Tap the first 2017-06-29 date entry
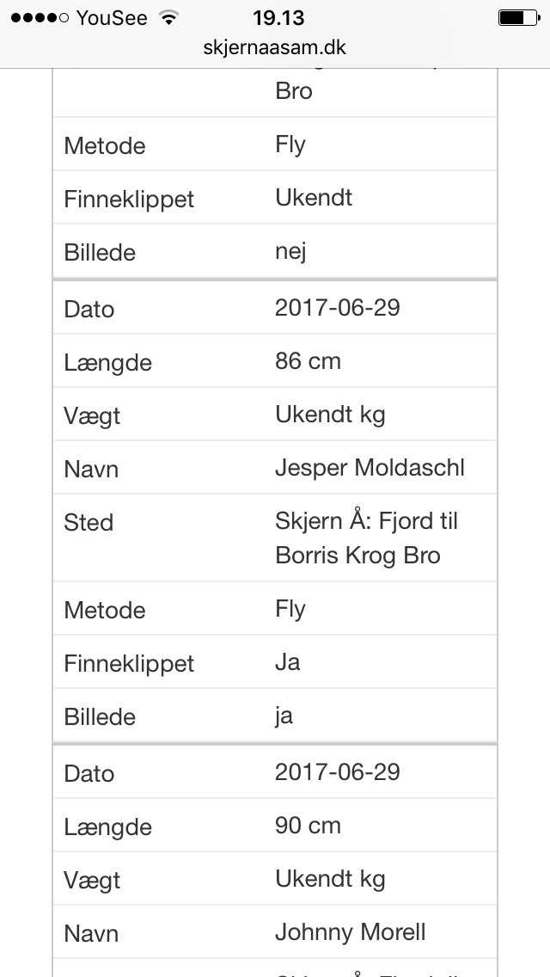 [338, 308]
